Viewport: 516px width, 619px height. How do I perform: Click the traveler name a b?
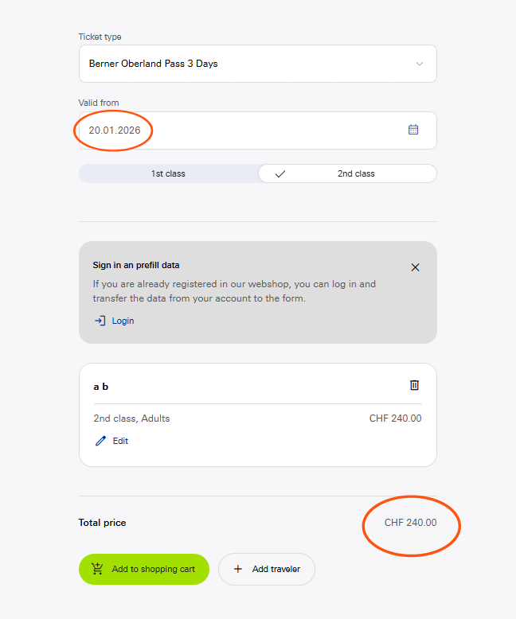[101, 387]
